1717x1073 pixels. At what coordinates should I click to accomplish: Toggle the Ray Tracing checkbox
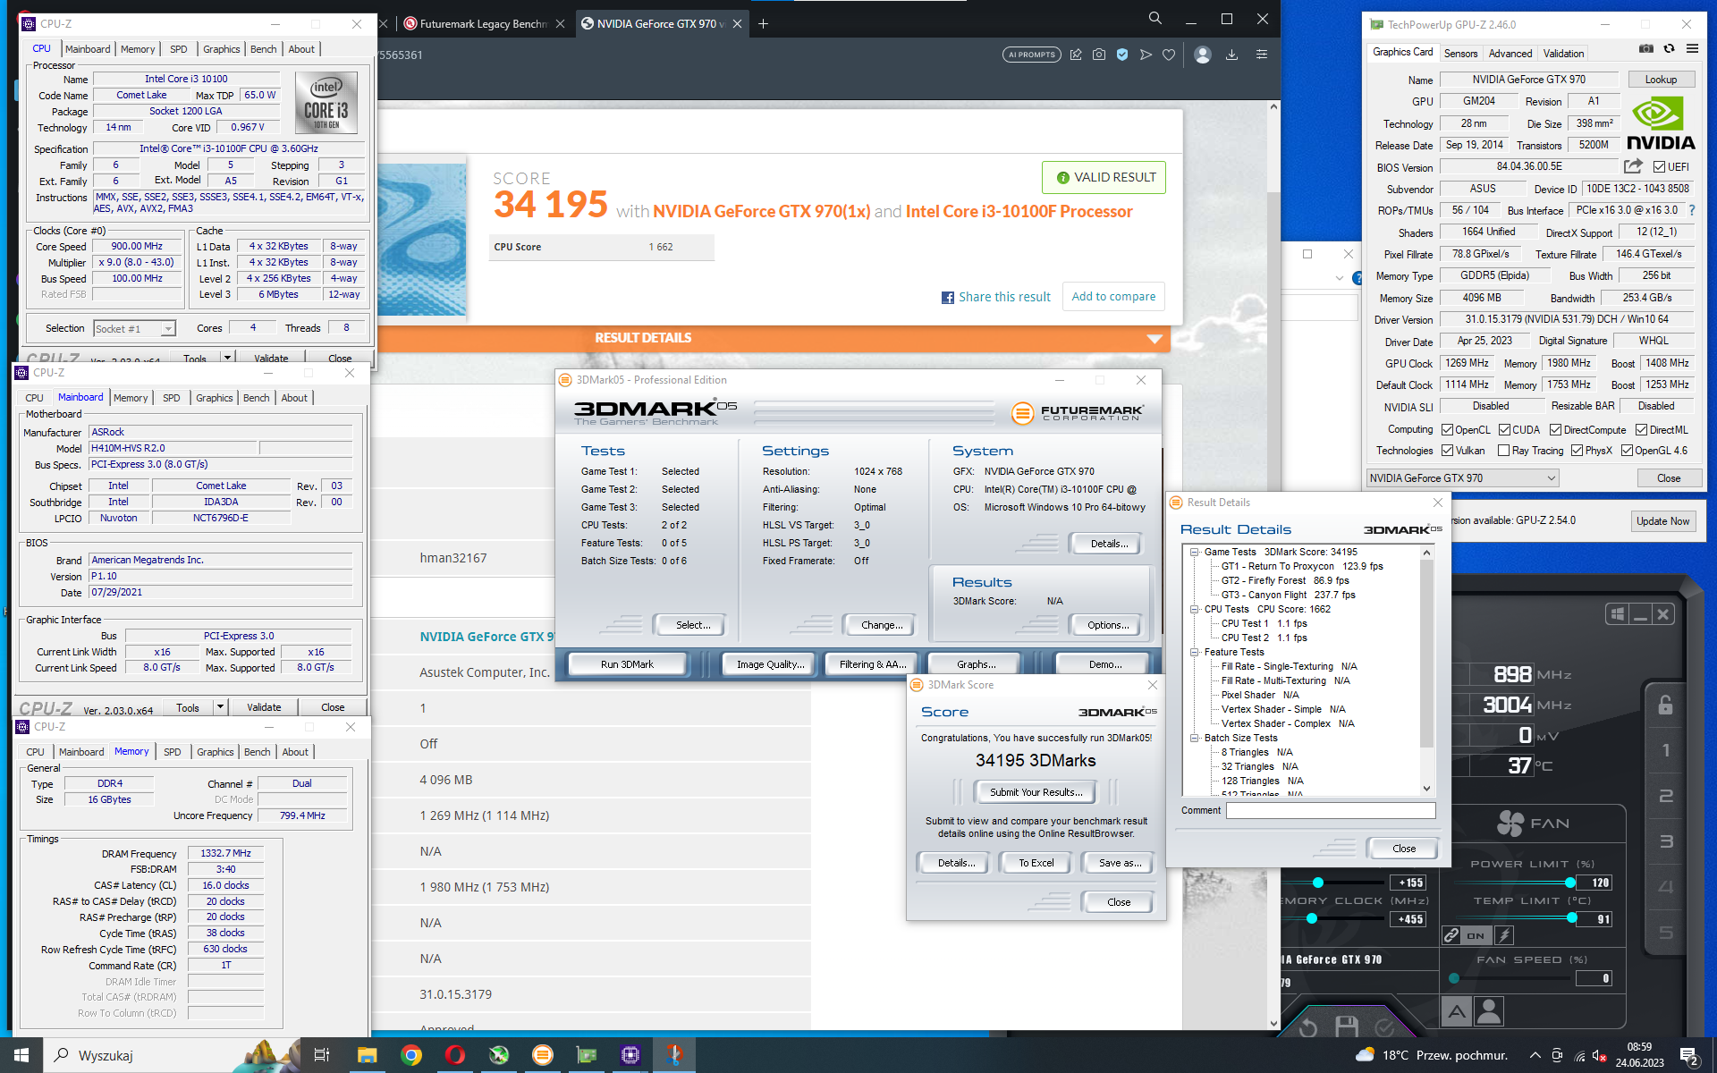coord(1504,451)
